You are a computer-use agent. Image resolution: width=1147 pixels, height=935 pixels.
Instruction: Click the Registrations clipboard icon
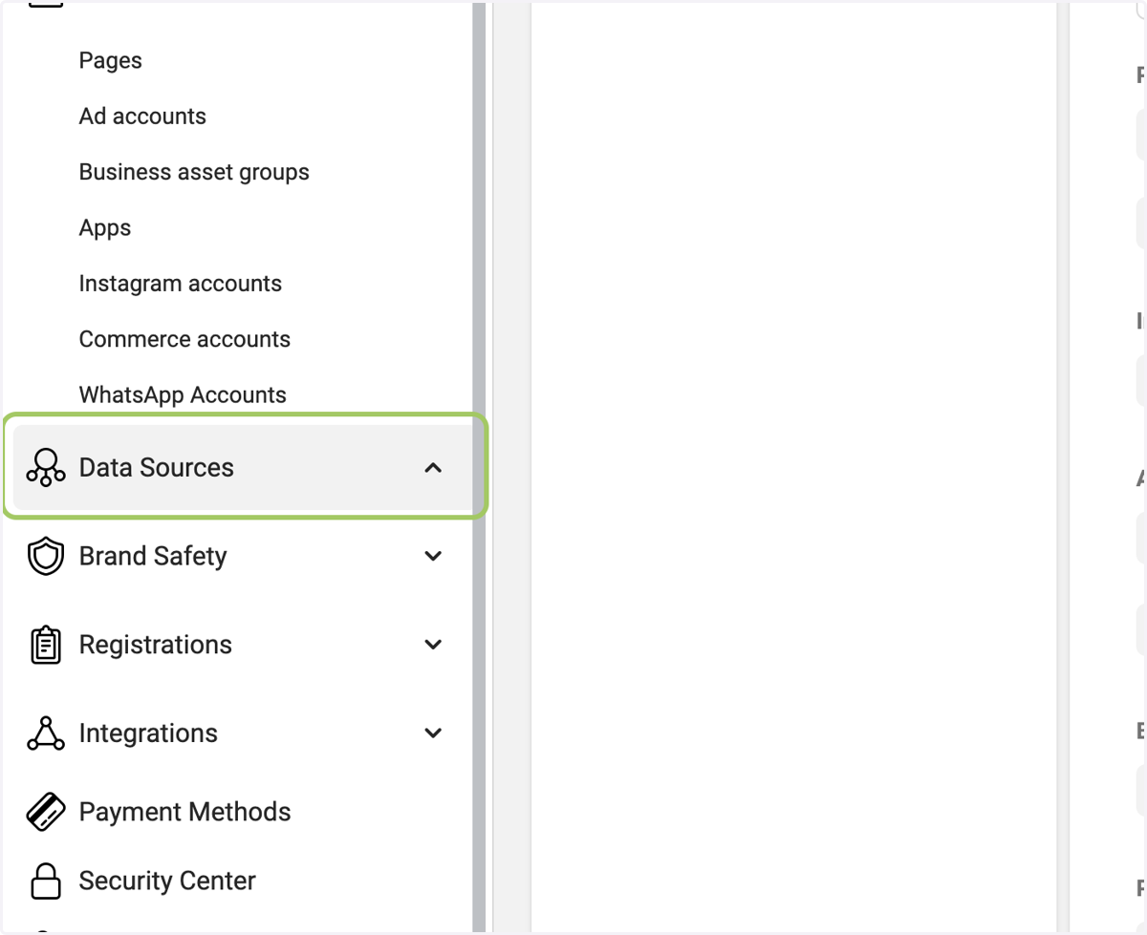click(46, 645)
